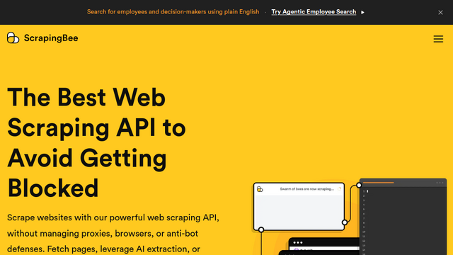453x255 pixels.
Task: Click the arrow icon beside Agentic Employee Search
Action: [362, 13]
